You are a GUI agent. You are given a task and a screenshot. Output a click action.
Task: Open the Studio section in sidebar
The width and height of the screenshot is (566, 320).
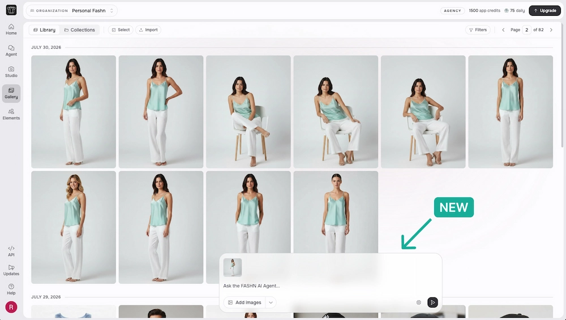(11, 72)
